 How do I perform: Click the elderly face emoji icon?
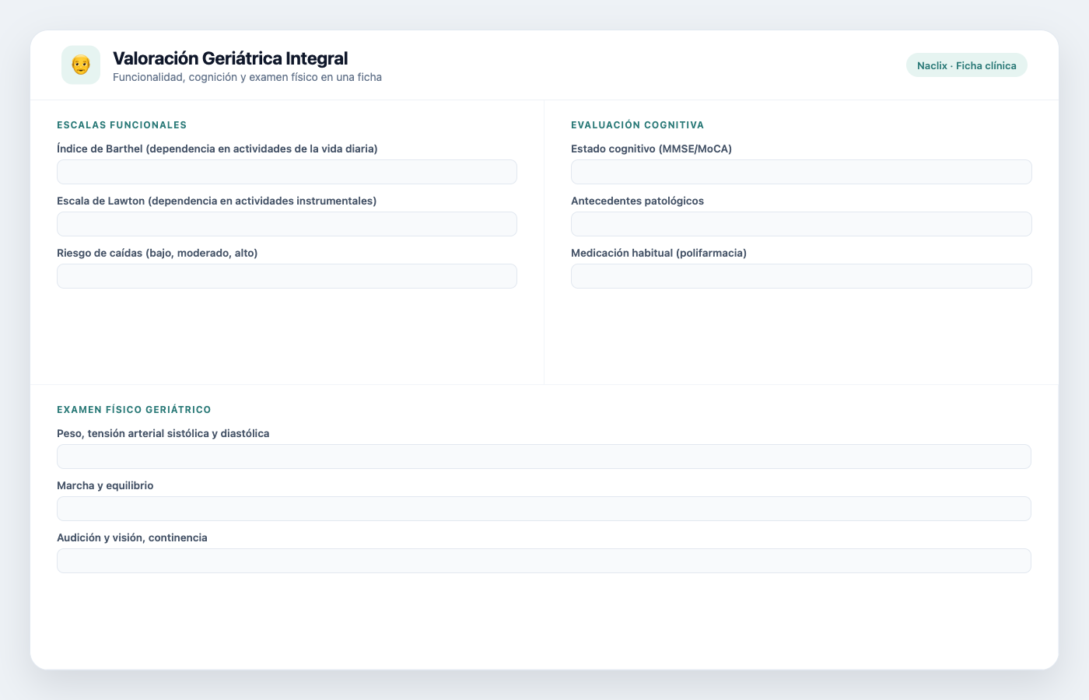click(81, 65)
